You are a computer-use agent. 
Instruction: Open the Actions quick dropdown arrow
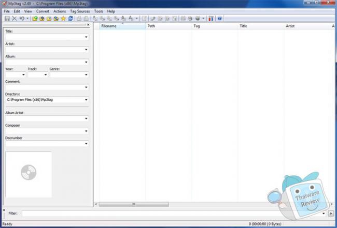pos(136,19)
